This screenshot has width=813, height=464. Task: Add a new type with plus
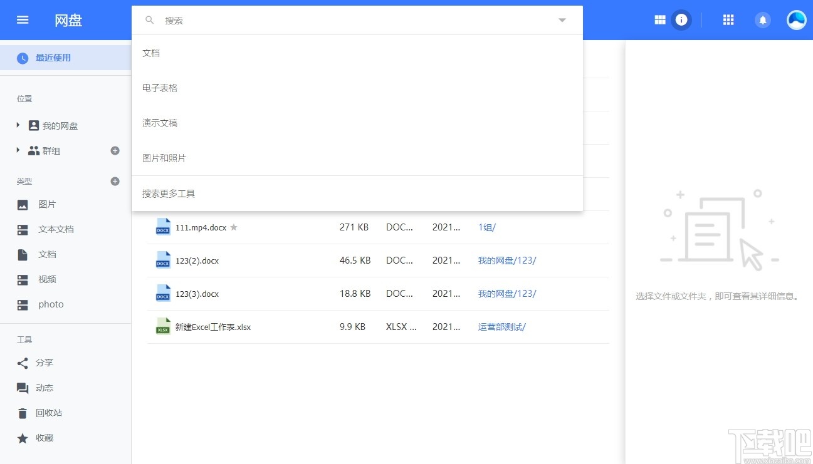115,181
